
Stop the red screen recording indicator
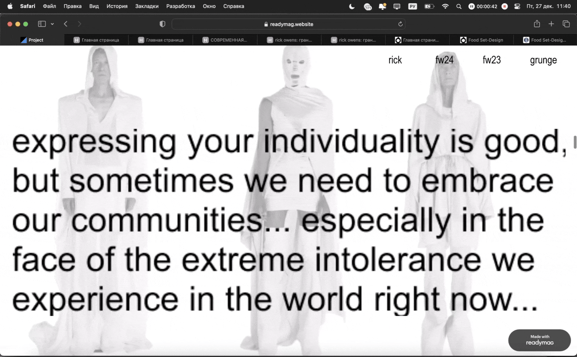tap(505, 6)
